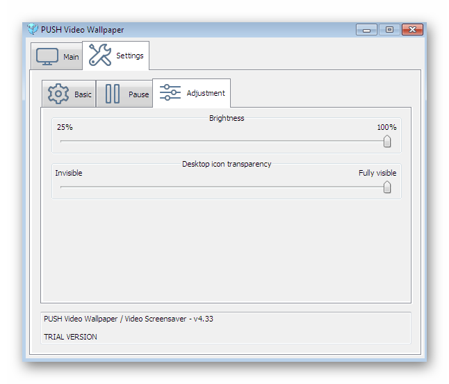Click the monitor icon on Main tab
This screenshot has height=384, width=449.
(x=47, y=56)
